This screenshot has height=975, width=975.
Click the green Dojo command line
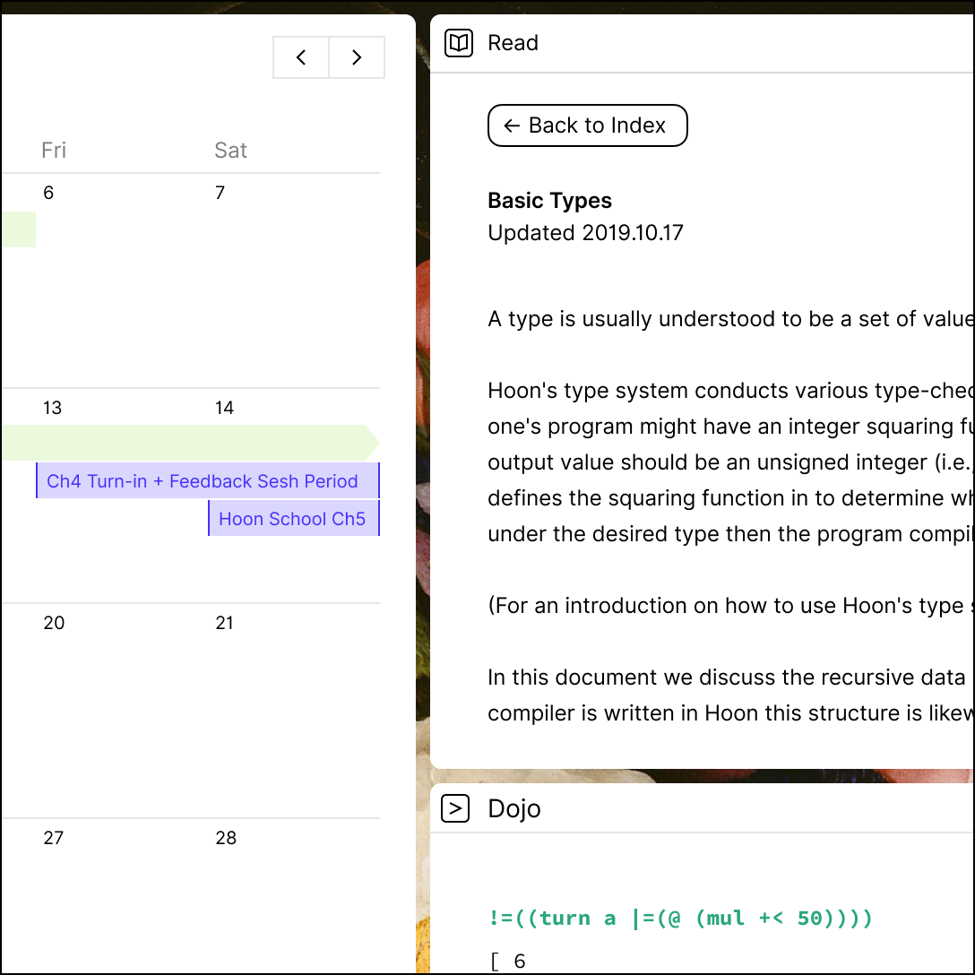click(x=681, y=918)
